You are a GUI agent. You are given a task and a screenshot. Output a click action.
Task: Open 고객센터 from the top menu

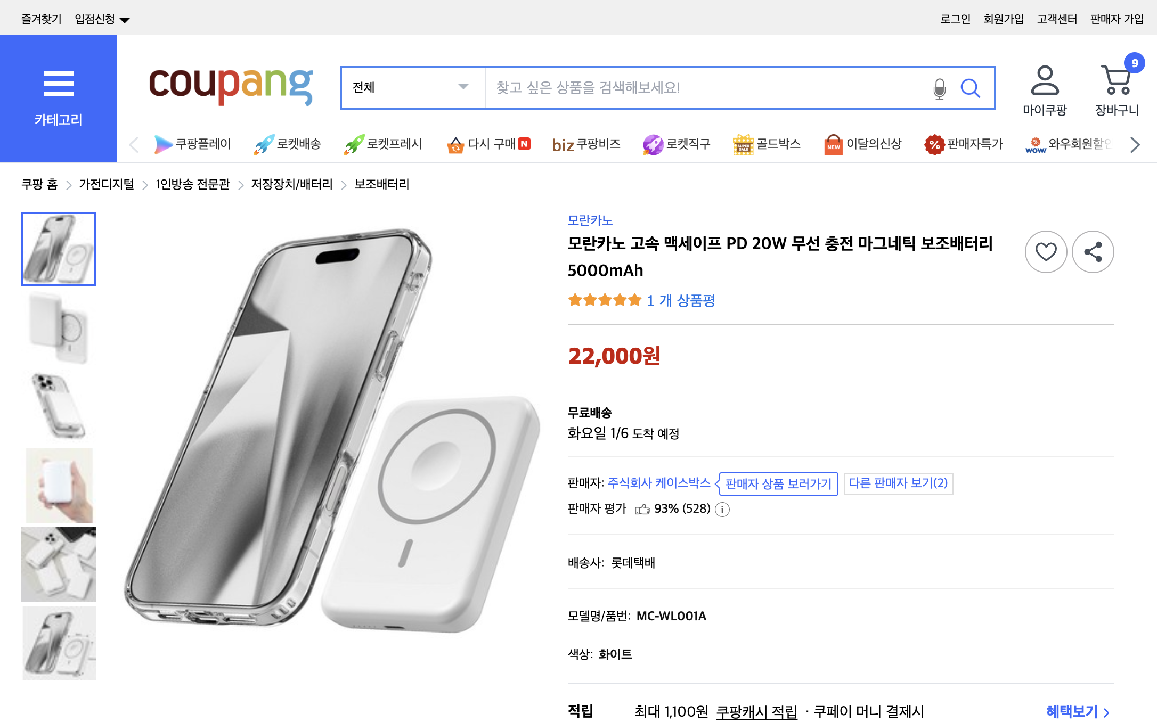[x=1057, y=18]
